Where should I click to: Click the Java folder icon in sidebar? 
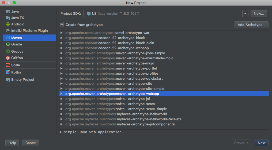click(8, 11)
